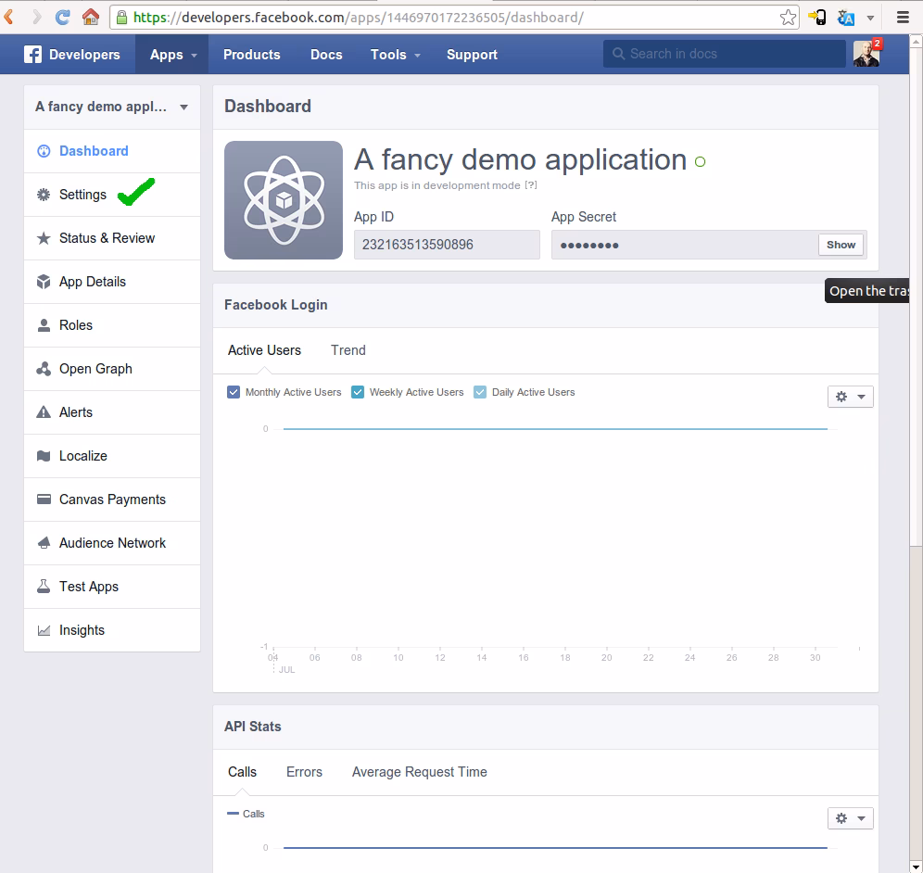Open the translate extension icon

pyautogui.click(x=845, y=18)
